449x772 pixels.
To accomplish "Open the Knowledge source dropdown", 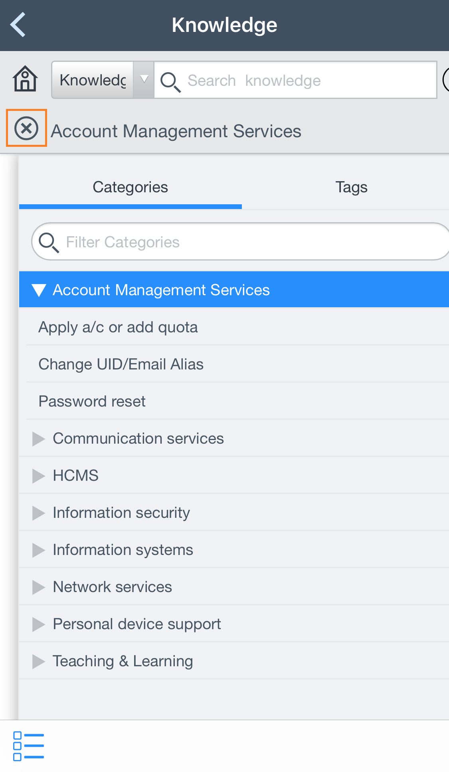I will 144,79.
